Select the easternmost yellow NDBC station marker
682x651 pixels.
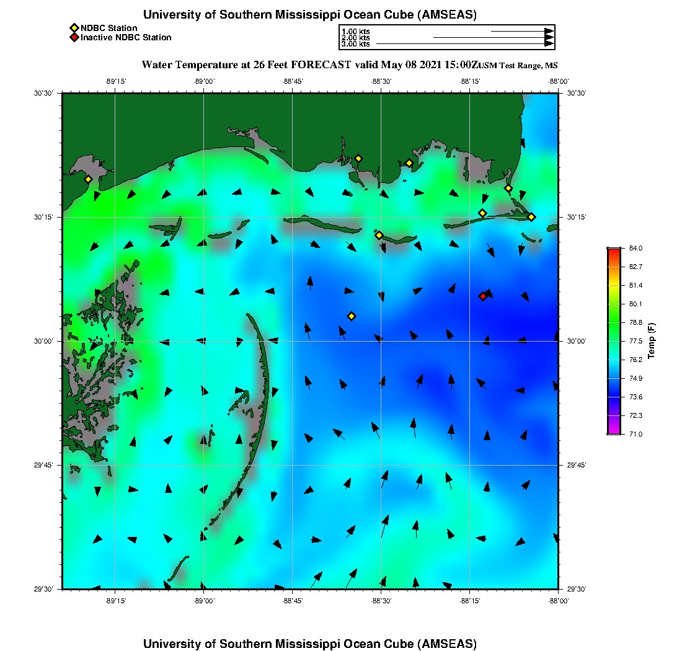click(x=531, y=216)
